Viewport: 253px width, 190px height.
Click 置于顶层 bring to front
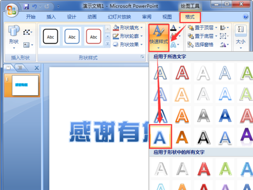[x=202, y=27]
